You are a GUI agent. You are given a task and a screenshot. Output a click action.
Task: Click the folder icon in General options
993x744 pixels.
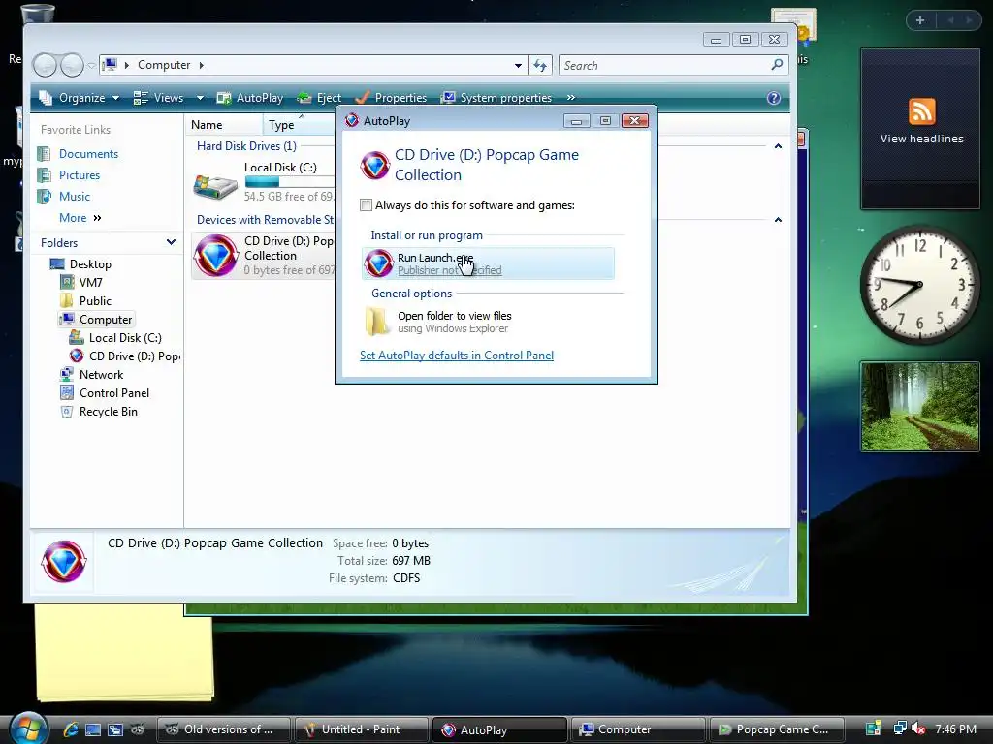[377, 322]
